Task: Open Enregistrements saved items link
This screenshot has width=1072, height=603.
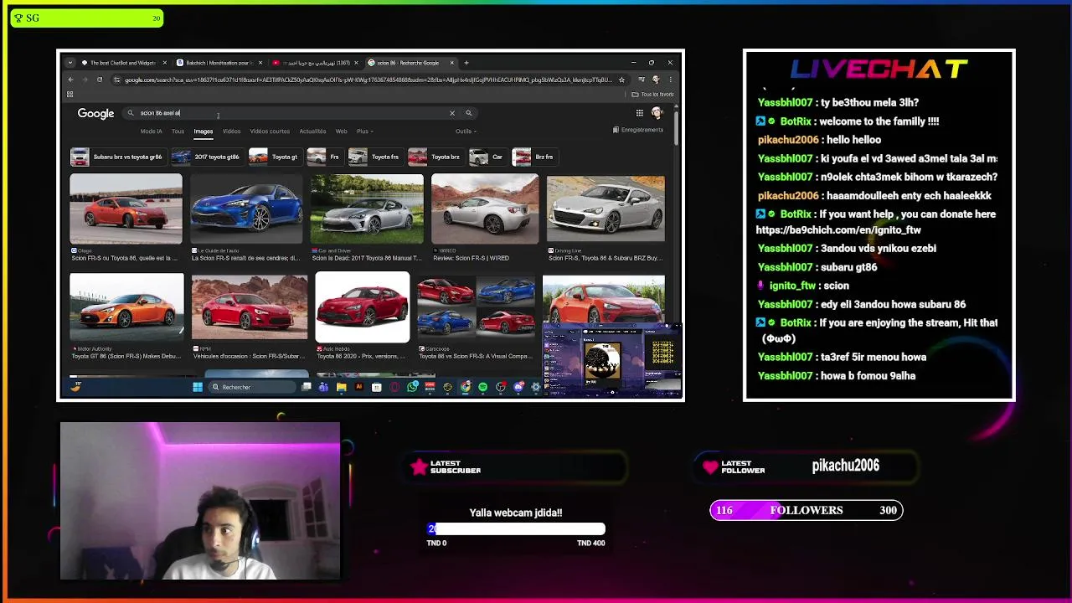Action: (x=638, y=130)
